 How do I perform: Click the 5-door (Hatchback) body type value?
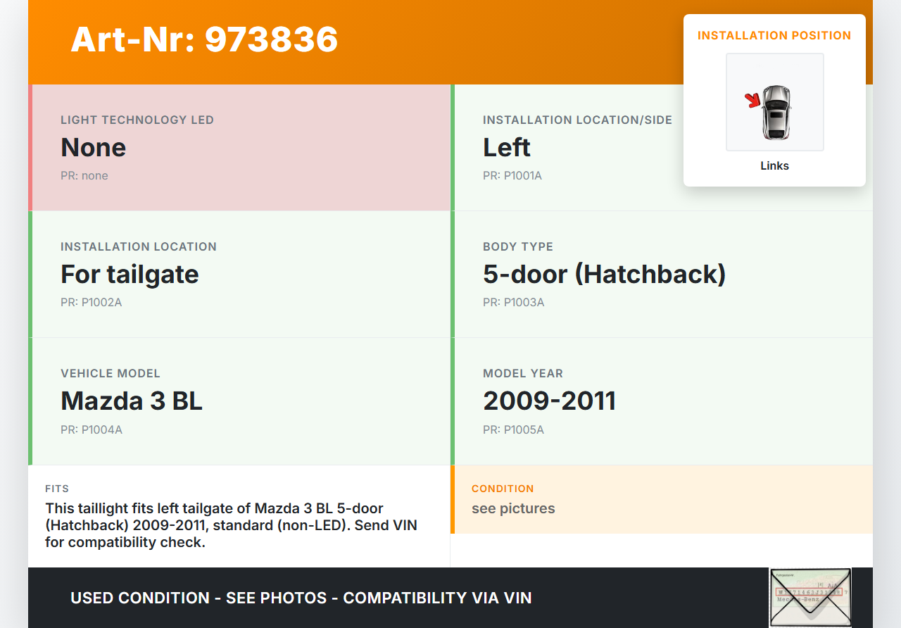pos(604,274)
